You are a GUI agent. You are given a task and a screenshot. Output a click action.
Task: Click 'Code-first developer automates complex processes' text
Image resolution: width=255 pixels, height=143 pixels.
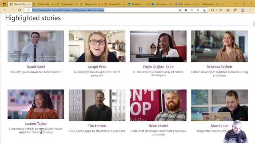tap(158, 133)
